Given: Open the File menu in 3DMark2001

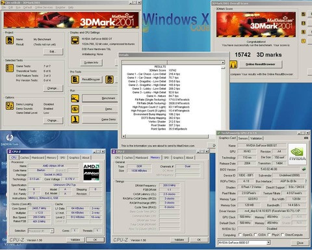Looking at the screenshot, I should 4,7.
